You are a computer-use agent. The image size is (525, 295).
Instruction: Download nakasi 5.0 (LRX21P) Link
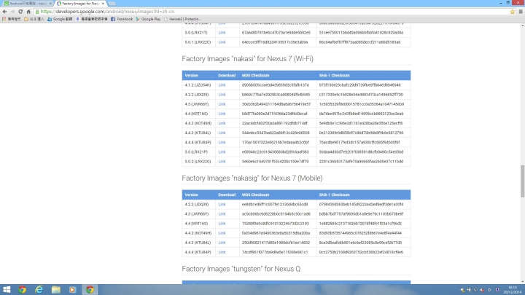tap(222, 152)
